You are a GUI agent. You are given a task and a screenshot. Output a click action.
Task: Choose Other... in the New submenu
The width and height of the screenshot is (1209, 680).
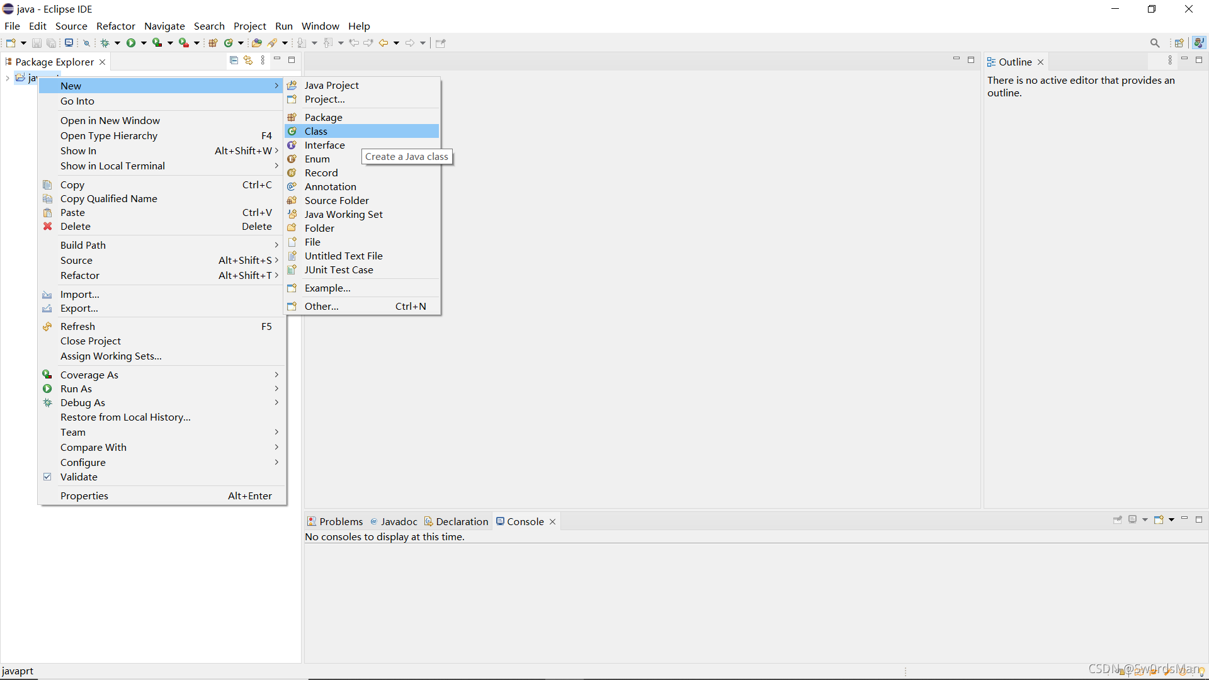tap(362, 306)
